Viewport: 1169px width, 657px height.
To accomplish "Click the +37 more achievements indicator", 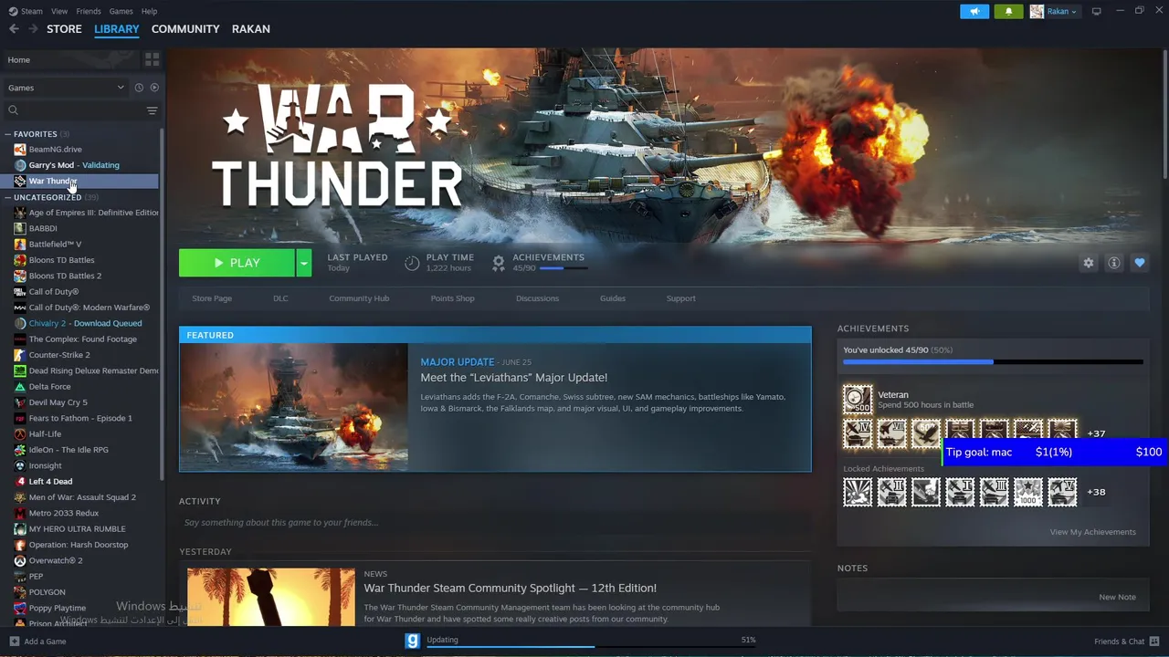I will pos(1096,433).
